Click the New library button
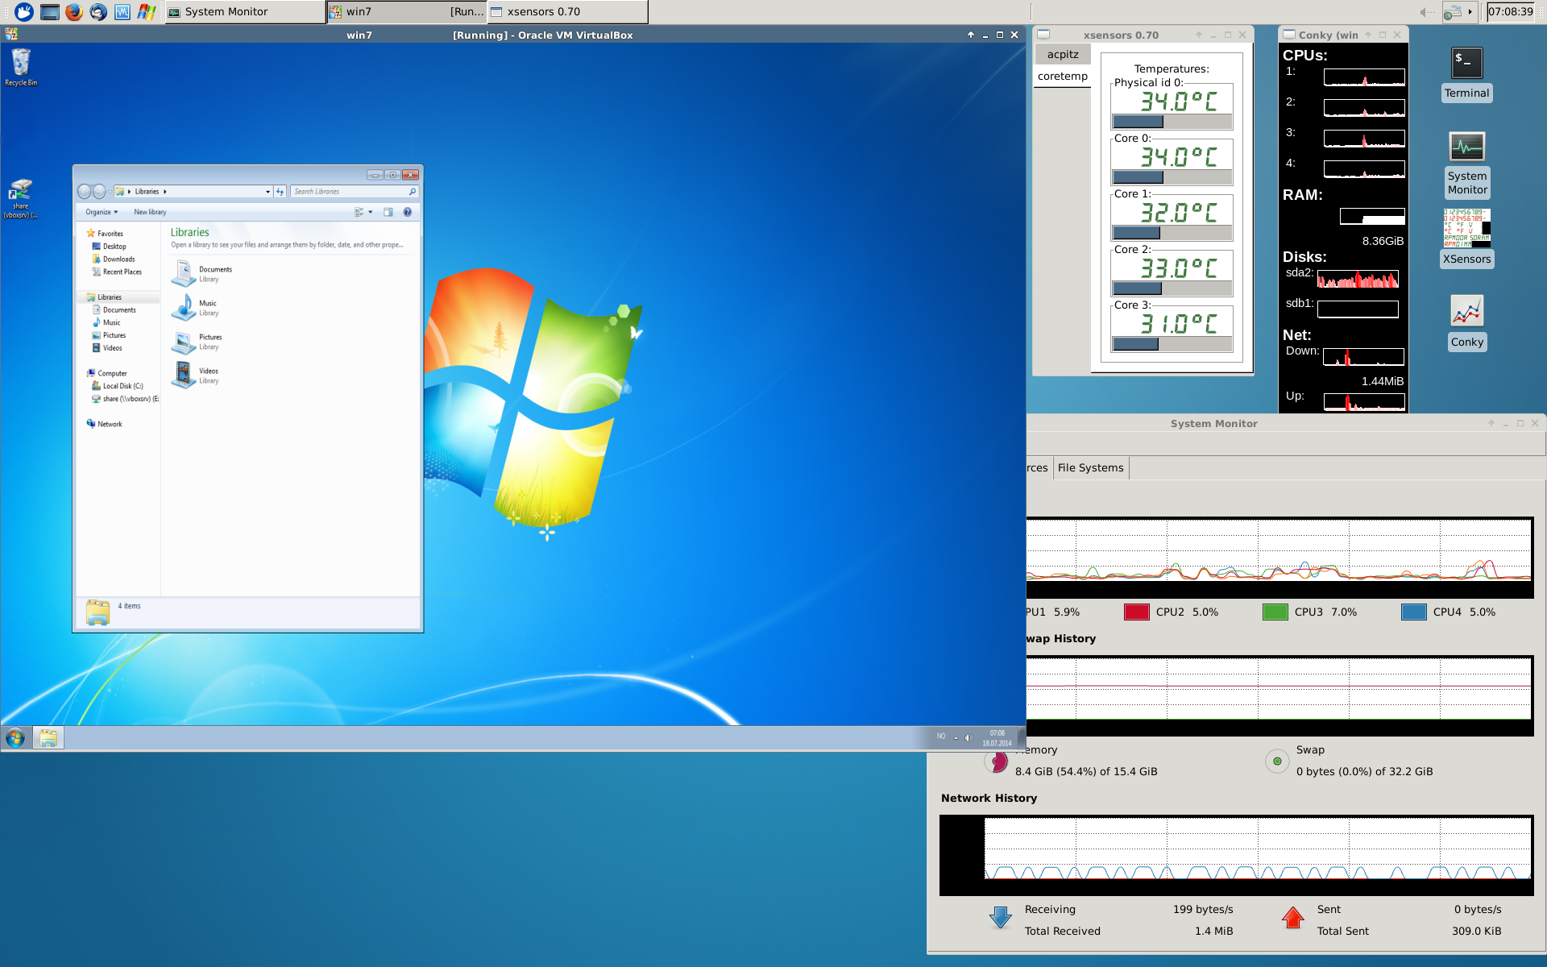The height and width of the screenshot is (967, 1547). click(x=150, y=212)
